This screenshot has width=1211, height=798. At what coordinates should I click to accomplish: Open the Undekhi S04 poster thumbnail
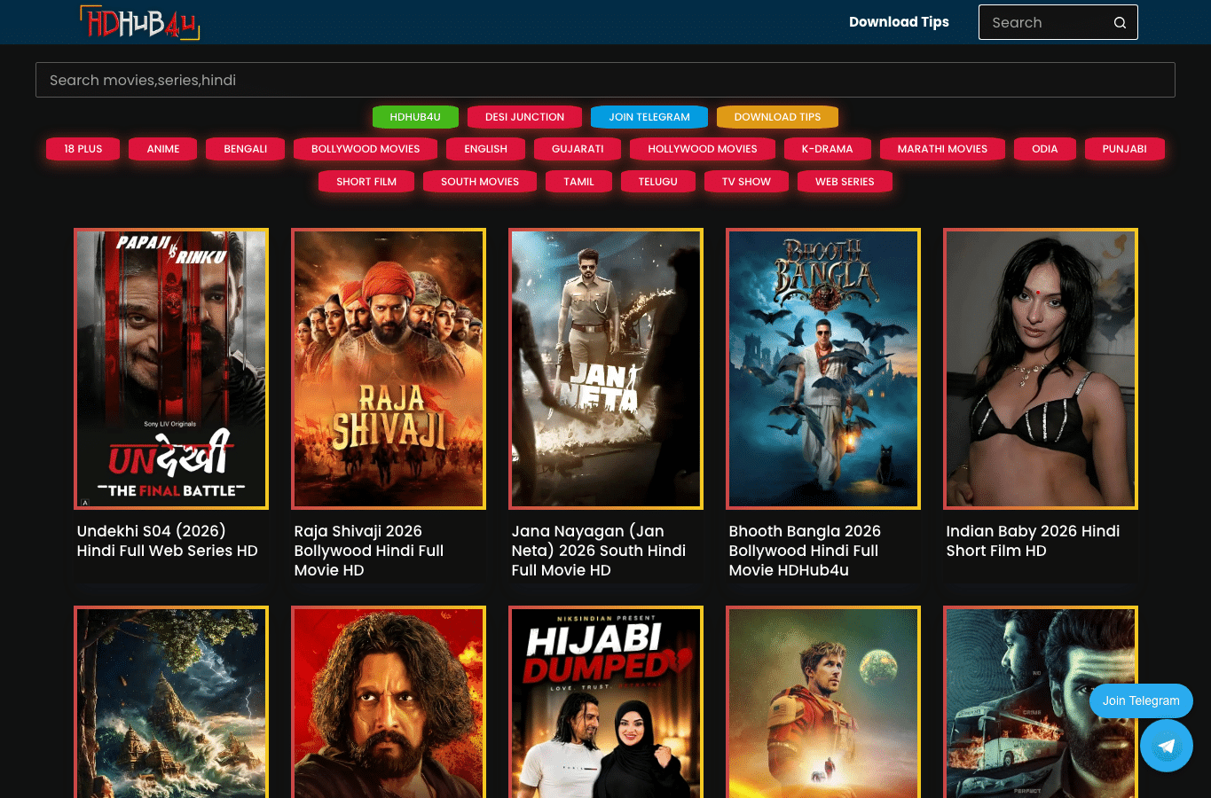click(x=171, y=369)
